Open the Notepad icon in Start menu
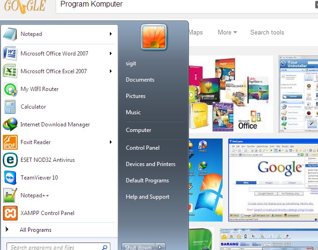This screenshot has width=318, height=250. (x=10, y=34)
